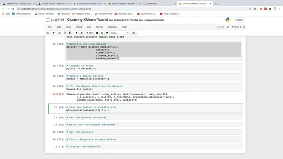Copy selected cells in the toolbar

[x=65, y=33]
